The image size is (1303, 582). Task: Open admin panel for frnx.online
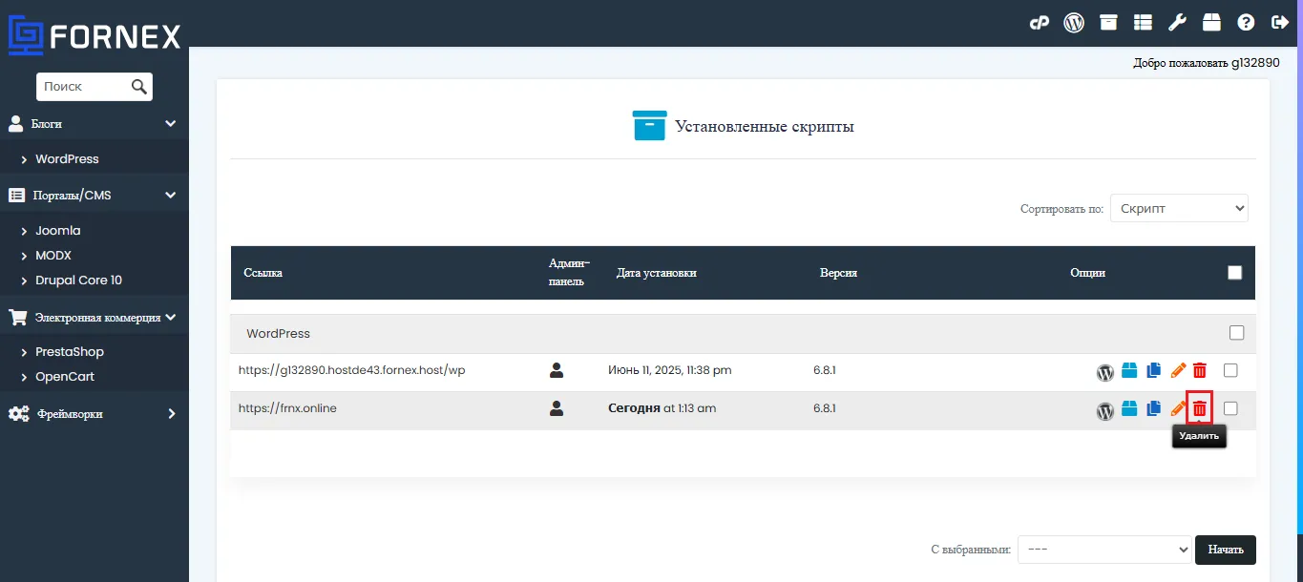point(557,408)
